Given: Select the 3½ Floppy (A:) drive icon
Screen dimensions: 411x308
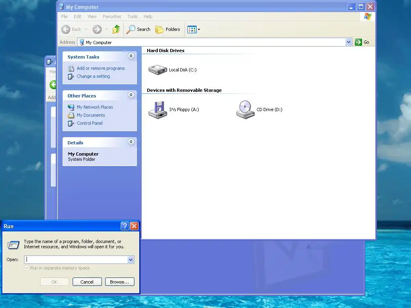Looking at the screenshot, I should click(157, 110).
